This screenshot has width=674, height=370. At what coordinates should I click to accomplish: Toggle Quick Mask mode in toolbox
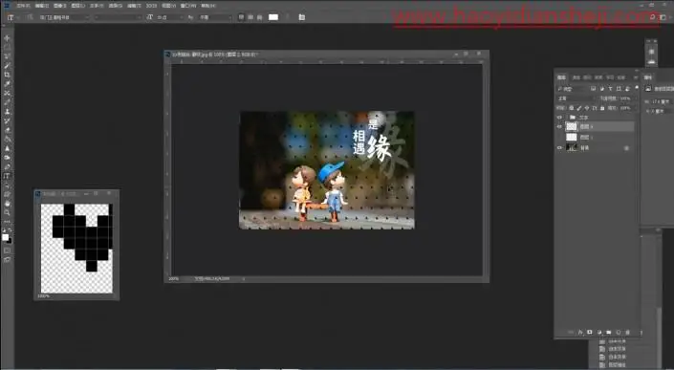coord(7,250)
